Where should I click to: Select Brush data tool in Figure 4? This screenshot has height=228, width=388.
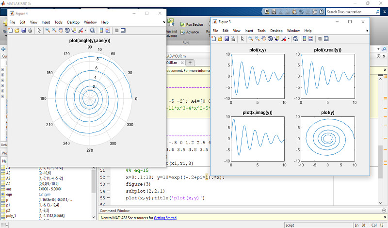(81, 30)
